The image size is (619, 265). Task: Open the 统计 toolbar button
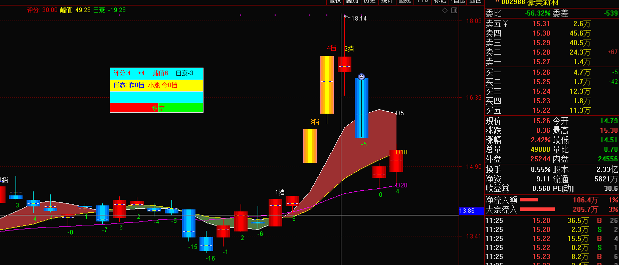387,2
